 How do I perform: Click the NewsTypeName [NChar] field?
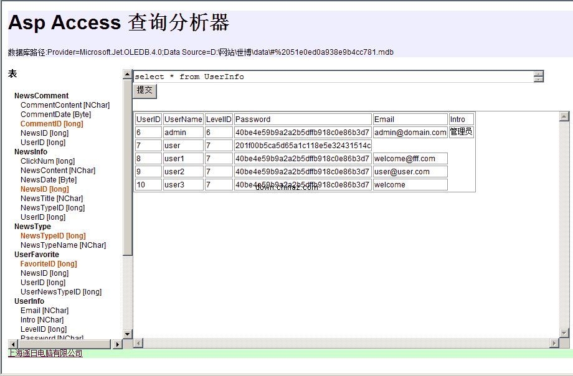point(63,245)
